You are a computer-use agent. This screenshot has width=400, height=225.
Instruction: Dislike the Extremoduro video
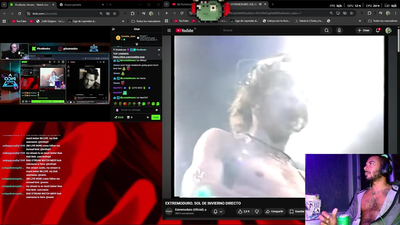[x=257, y=212]
